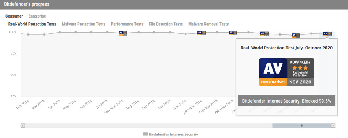This screenshot has width=348, height=138.
Task: Click the AV award badge at July-Nov 2018
Action: [x=201, y=33]
